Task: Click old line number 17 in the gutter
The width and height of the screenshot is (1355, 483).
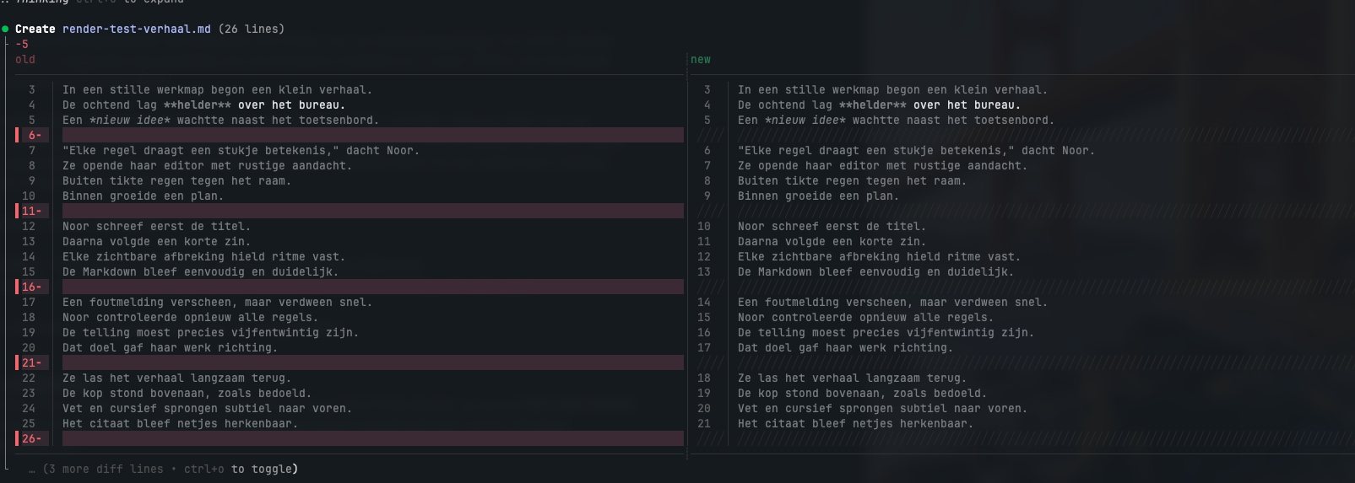Action: point(29,302)
